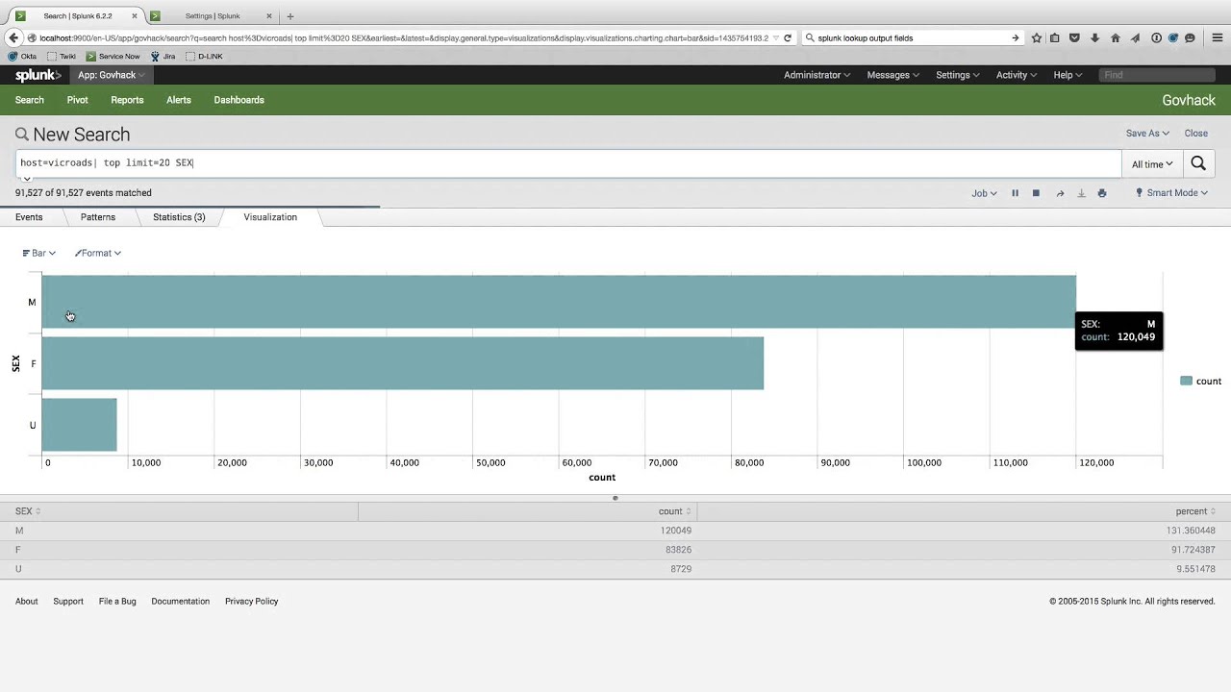The height and width of the screenshot is (692, 1231).
Task: Open the File a Bug footer link
Action: pos(117,602)
